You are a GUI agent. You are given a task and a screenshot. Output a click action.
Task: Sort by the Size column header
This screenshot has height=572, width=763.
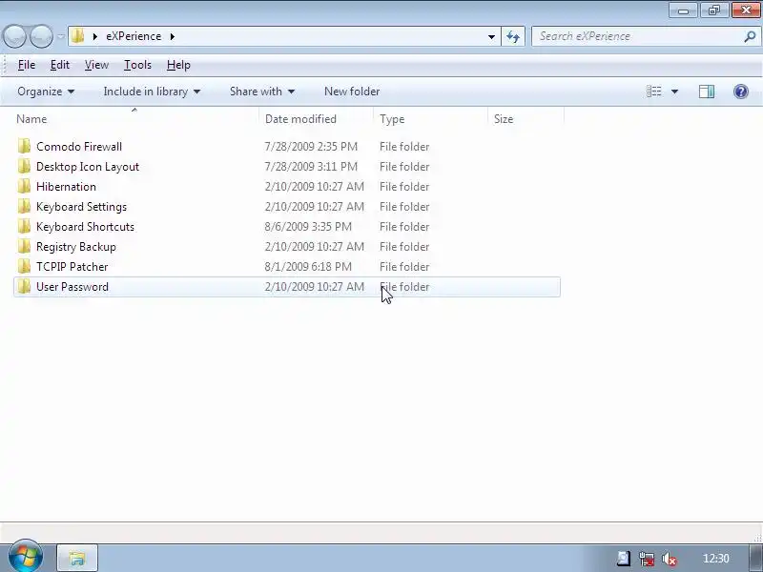526,119
